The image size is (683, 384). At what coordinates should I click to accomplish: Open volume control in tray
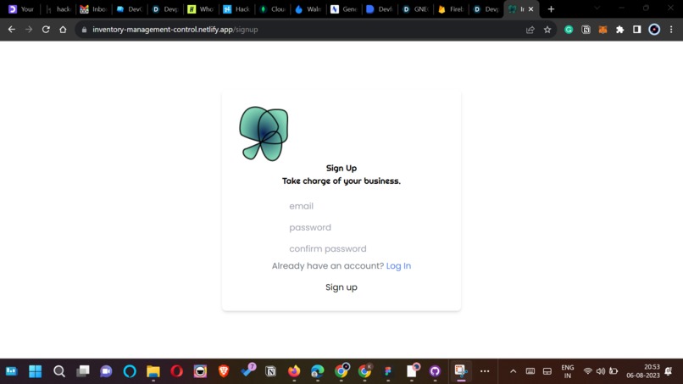coord(601,371)
